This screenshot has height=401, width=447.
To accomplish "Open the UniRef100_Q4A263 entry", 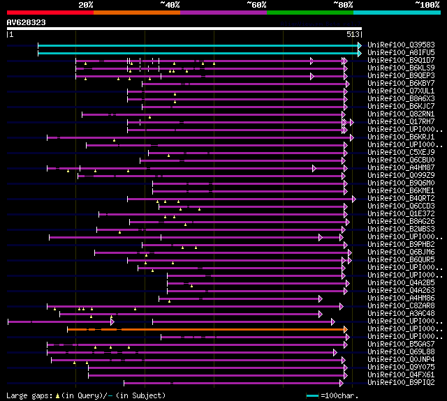I will click(x=401, y=291).
